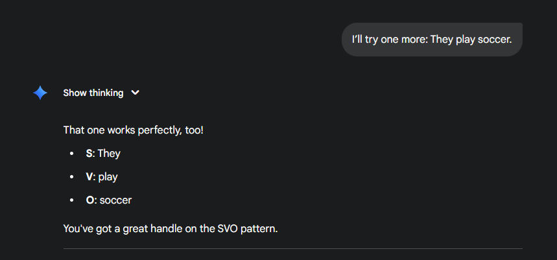Click the sentence about the SVO pattern
557x260 pixels.
[x=170, y=228]
